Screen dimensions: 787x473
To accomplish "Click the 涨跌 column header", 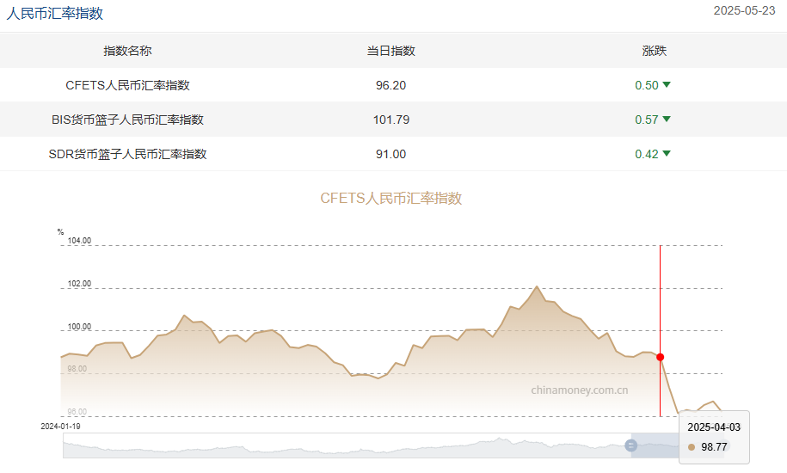I will 654,51.
